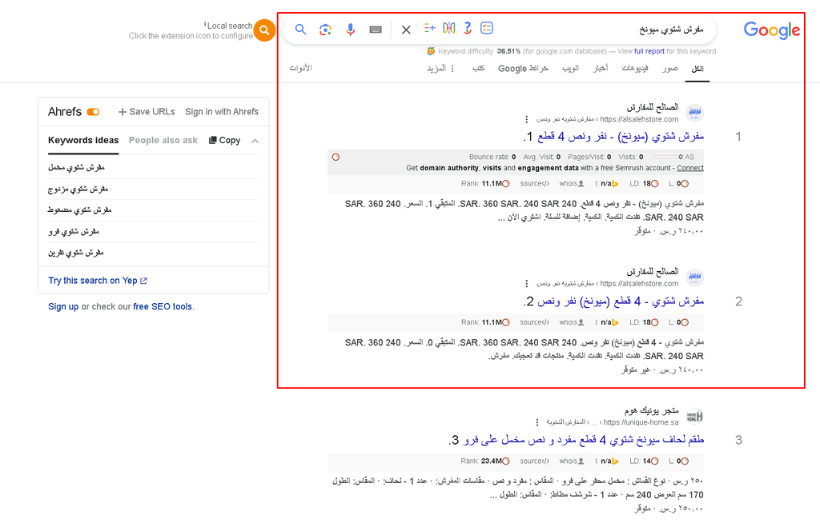
Task: Click the question mark extension icon in search bar
Action: click(x=468, y=28)
